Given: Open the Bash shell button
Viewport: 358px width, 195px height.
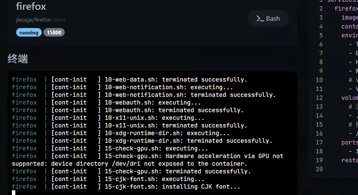Looking at the screenshot, I should click(268, 18).
